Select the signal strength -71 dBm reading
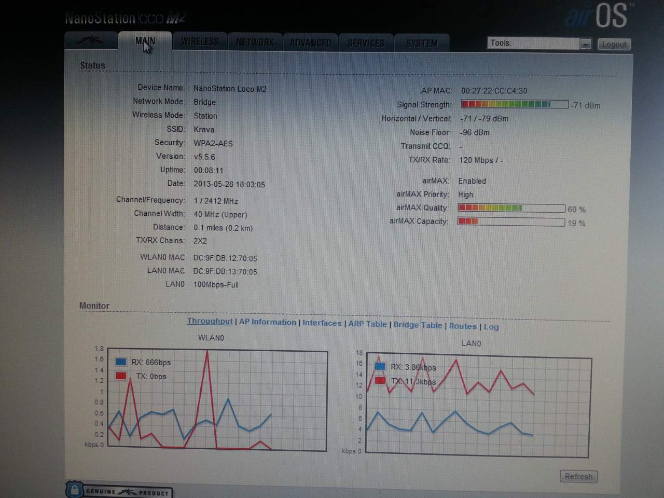 click(x=586, y=106)
